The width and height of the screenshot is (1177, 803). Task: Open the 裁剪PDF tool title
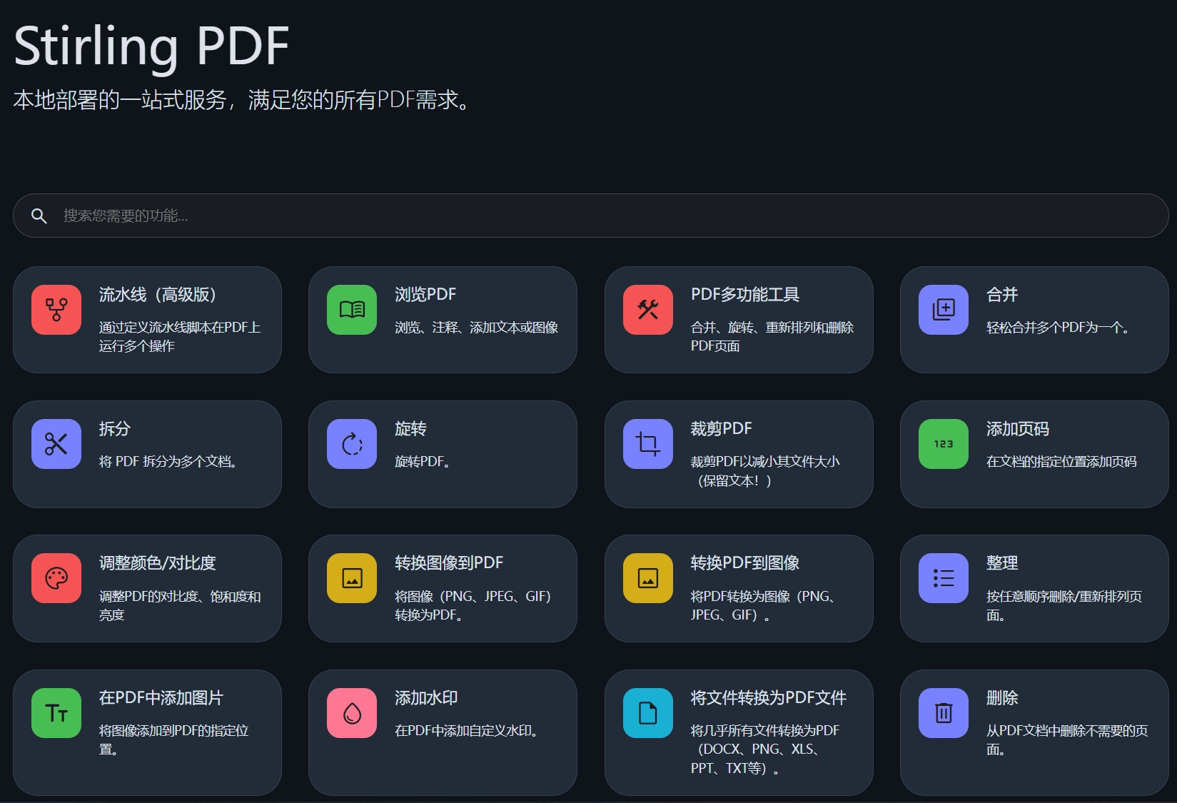[721, 429]
